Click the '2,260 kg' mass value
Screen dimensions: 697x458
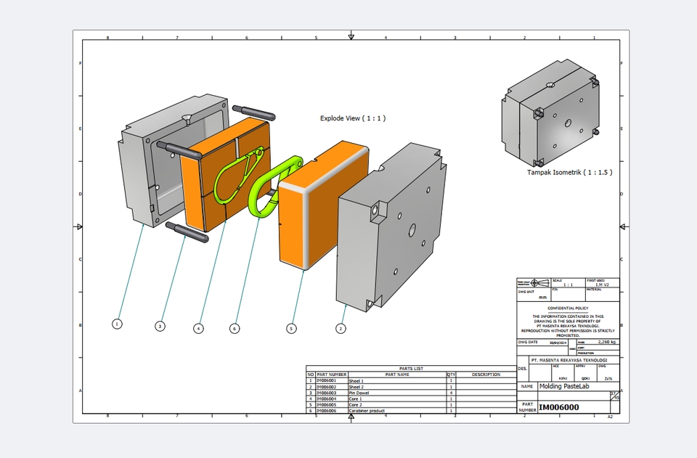(607, 342)
